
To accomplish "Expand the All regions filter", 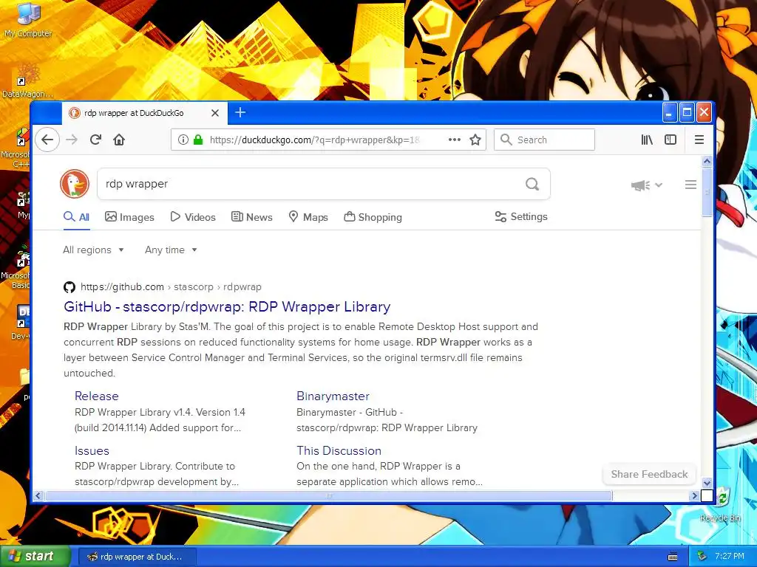I will [93, 250].
